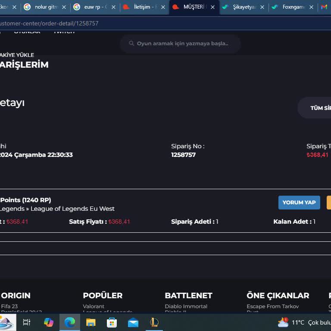331x331 pixels.
Task: Open the Valorant link under POPÜLER
Action: coord(94,306)
